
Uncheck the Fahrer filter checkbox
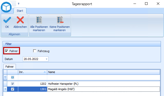[6, 51]
